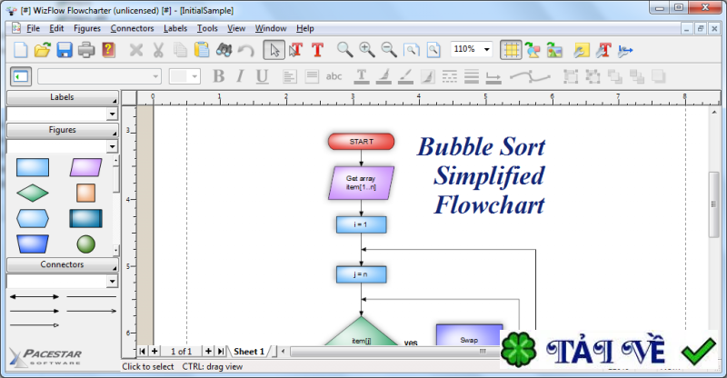
Task: Click the line color pen icon
Action: tap(405, 76)
